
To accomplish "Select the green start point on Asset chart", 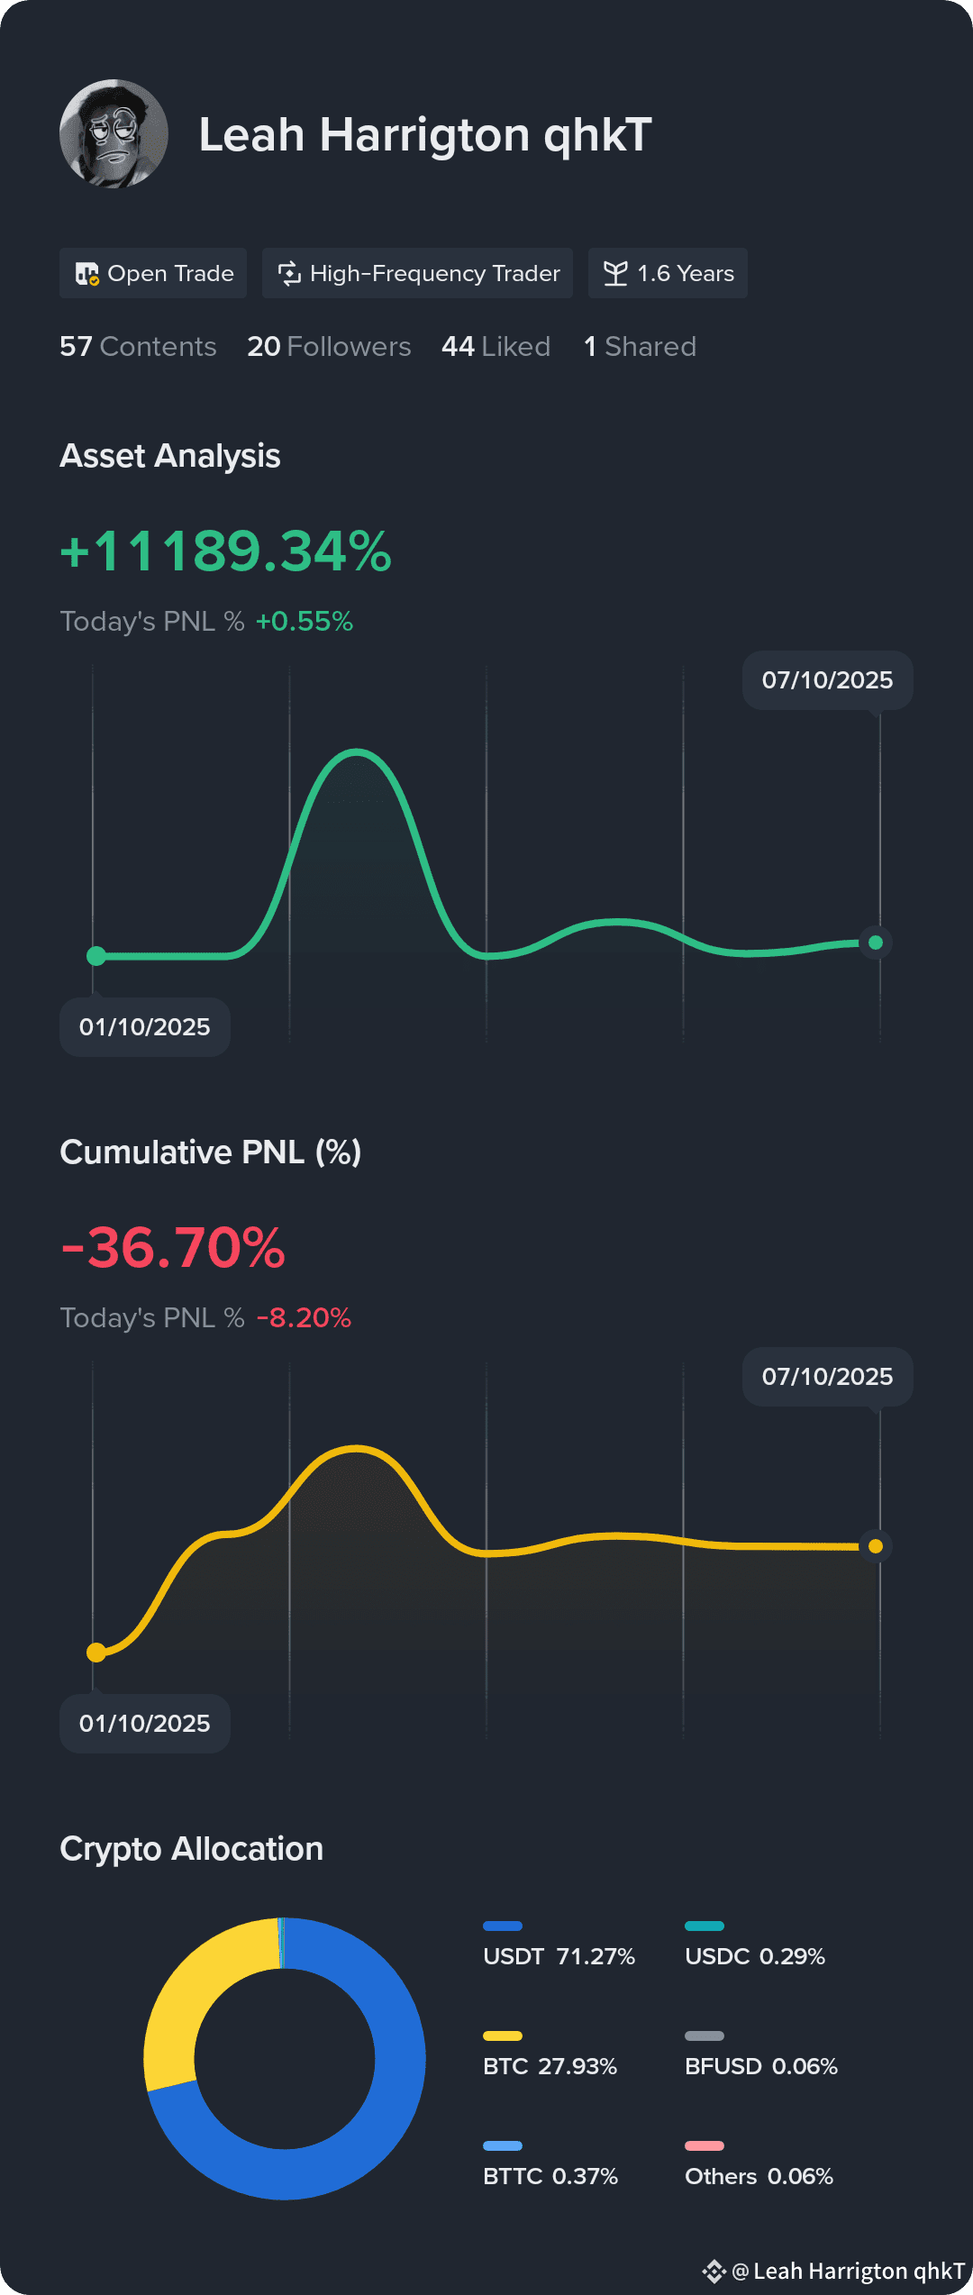I will (x=96, y=956).
